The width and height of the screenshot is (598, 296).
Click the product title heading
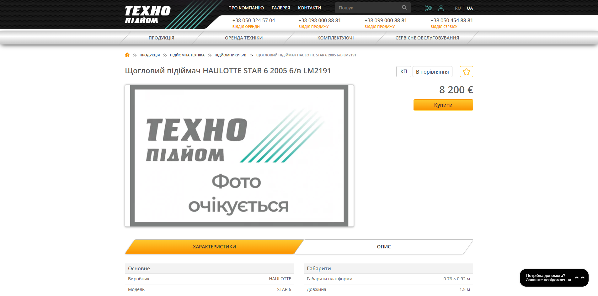(228, 71)
